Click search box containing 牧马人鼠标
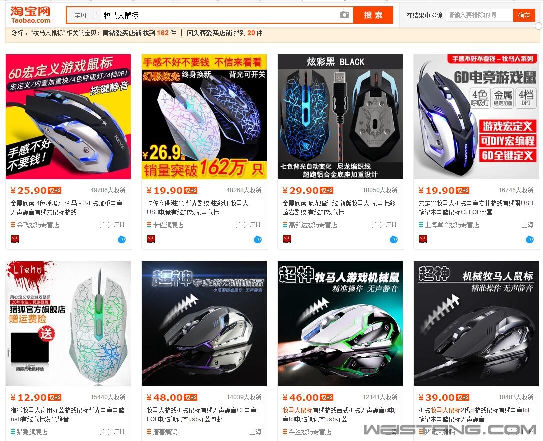 (x=220, y=15)
